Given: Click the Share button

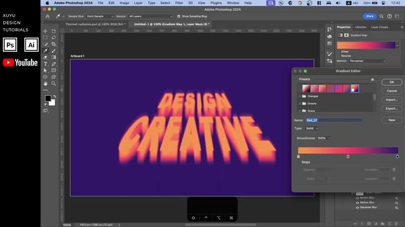Looking at the screenshot, I should pos(370,16).
